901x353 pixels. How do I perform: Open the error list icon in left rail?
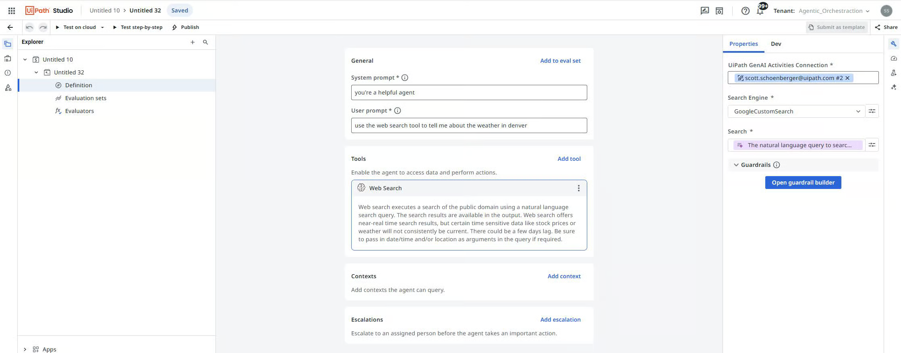pyautogui.click(x=8, y=73)
